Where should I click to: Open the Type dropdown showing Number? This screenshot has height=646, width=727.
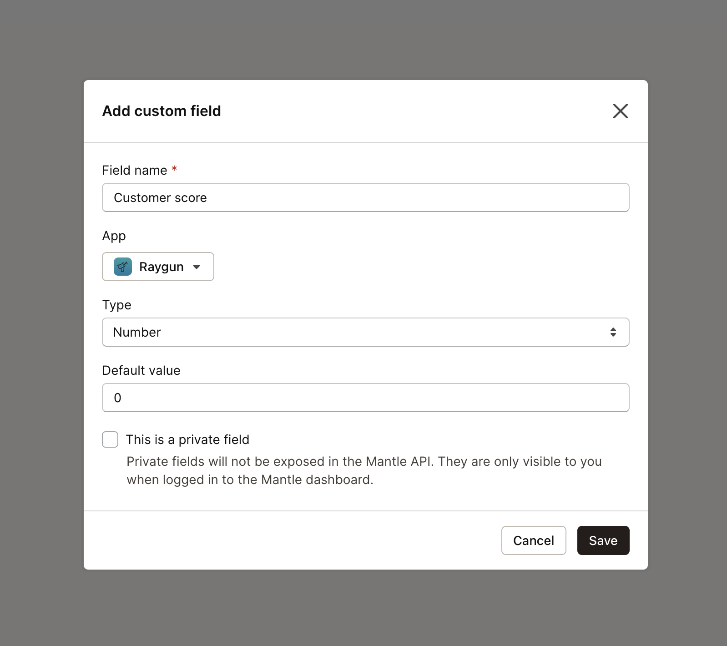tap(365, 332)
